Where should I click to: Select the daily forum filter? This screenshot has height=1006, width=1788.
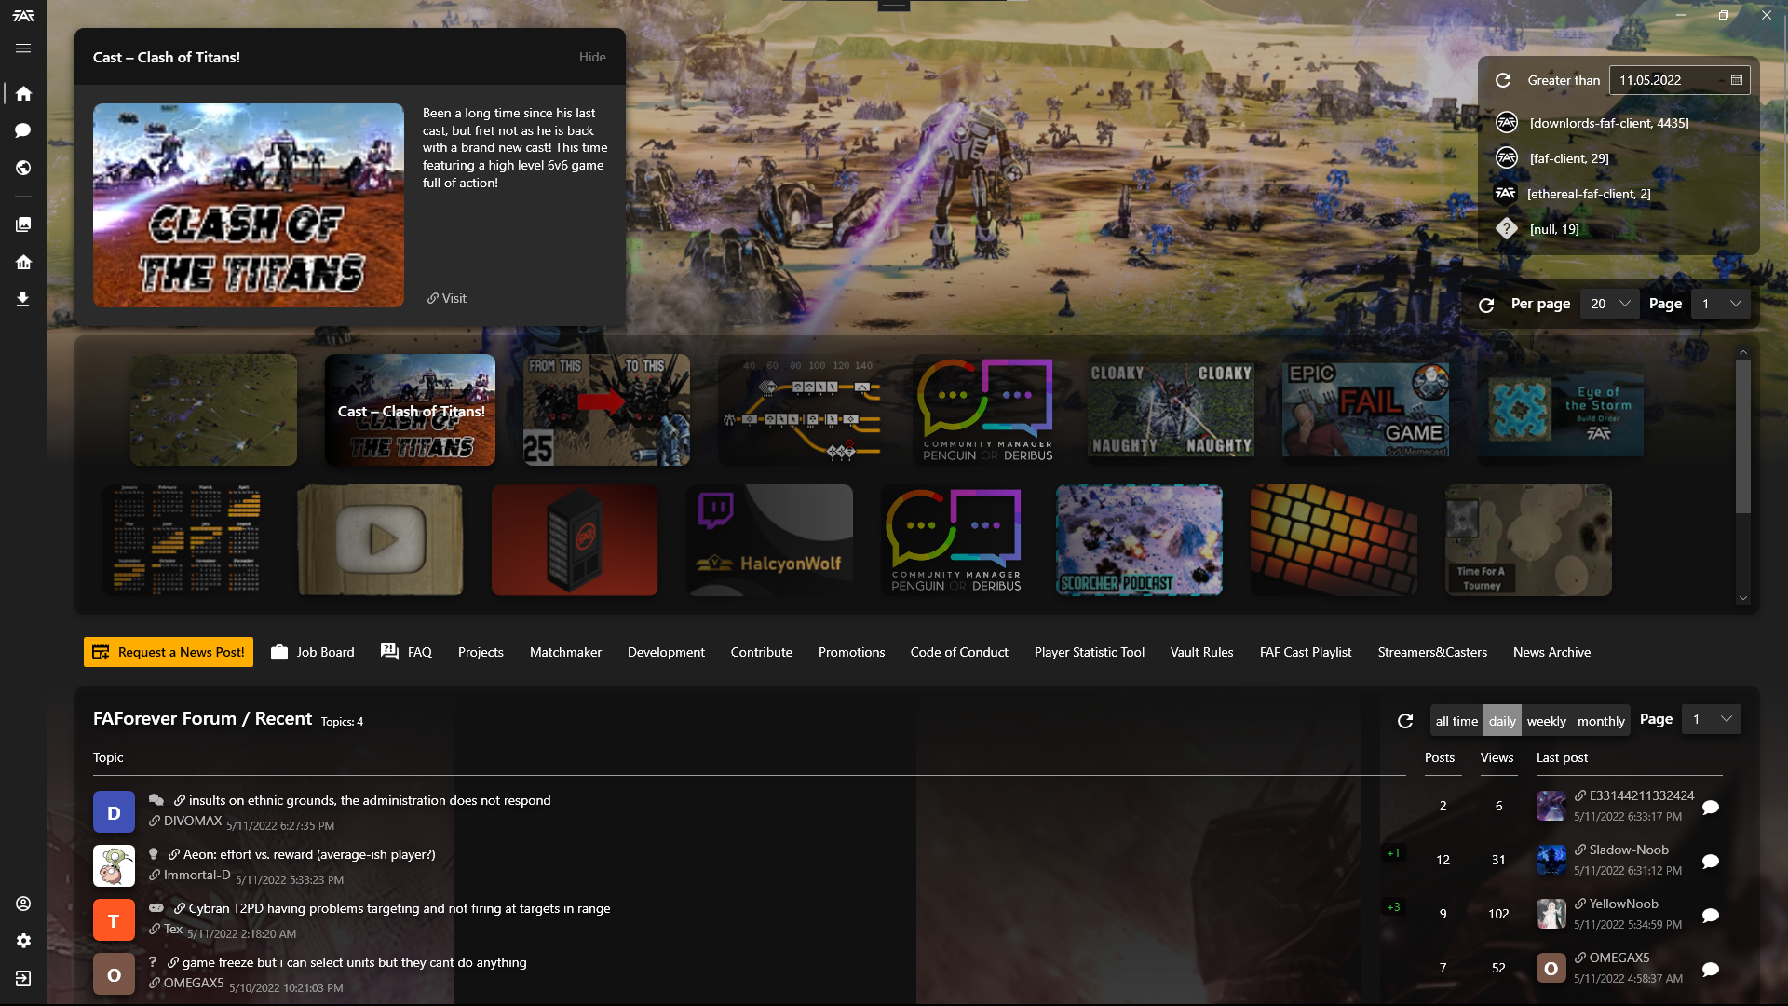point(1502,721)
